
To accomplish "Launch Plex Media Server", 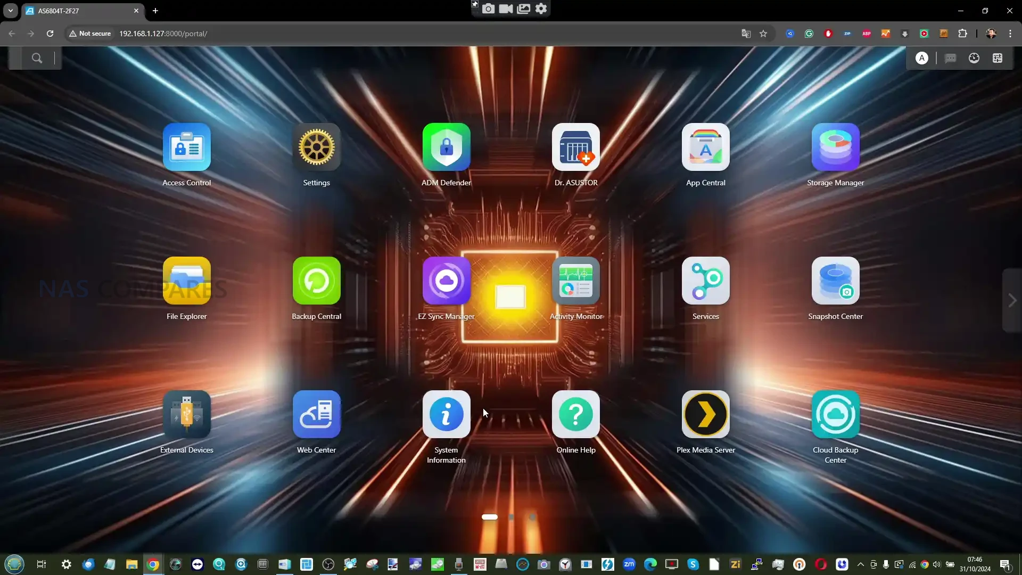I will click(705, 415).
